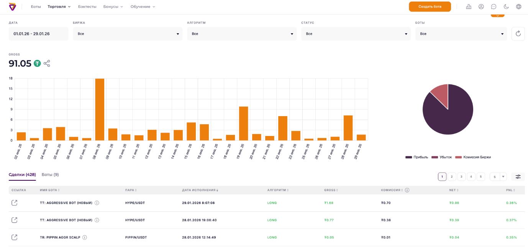Open table filter settings sliders icon
This screenshot has width=528, height=251.
tap(518, 177)
